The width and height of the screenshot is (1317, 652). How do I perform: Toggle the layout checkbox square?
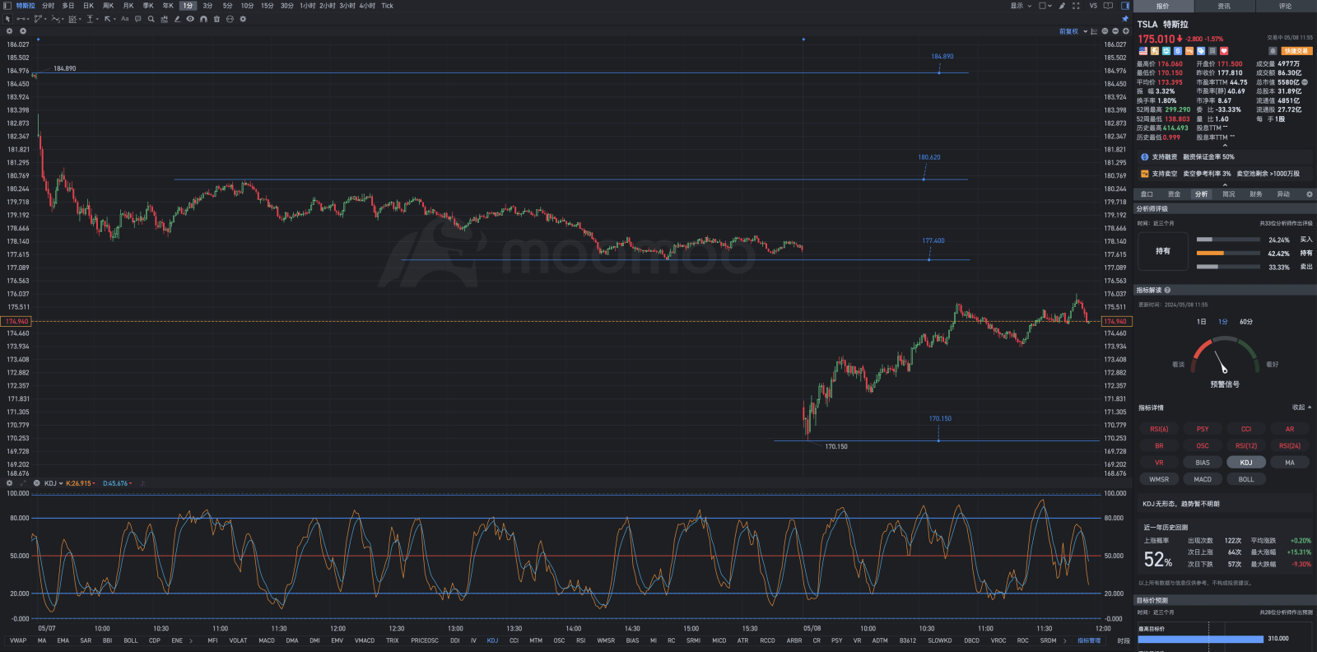[x=1043, y=6]
